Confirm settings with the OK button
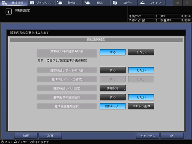The height and width of the screenshot is (144, 192). point(172,136)
